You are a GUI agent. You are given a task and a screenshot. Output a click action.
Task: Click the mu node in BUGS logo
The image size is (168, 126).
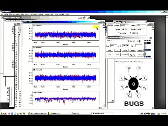point(128,68)
